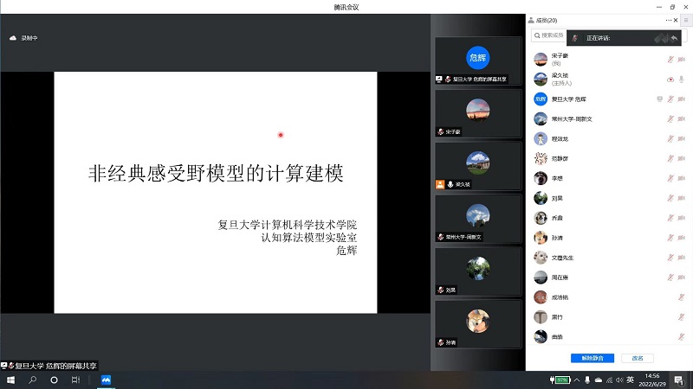Click the camera-off icon in 乔鑫's row

click(682, 218)
